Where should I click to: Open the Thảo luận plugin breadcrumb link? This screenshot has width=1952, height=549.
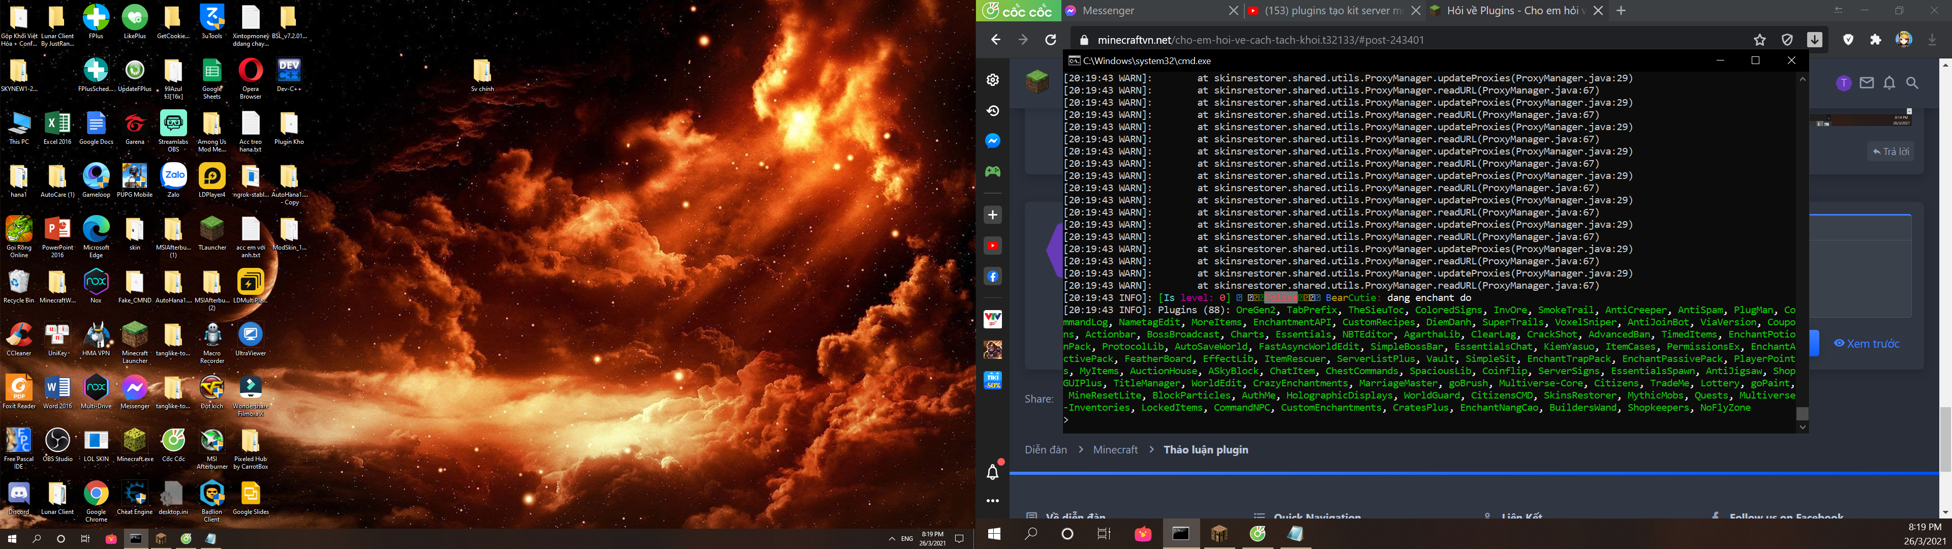pos(1206,450)
